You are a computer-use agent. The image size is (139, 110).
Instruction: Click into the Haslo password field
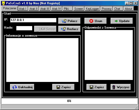pos(24,28)
